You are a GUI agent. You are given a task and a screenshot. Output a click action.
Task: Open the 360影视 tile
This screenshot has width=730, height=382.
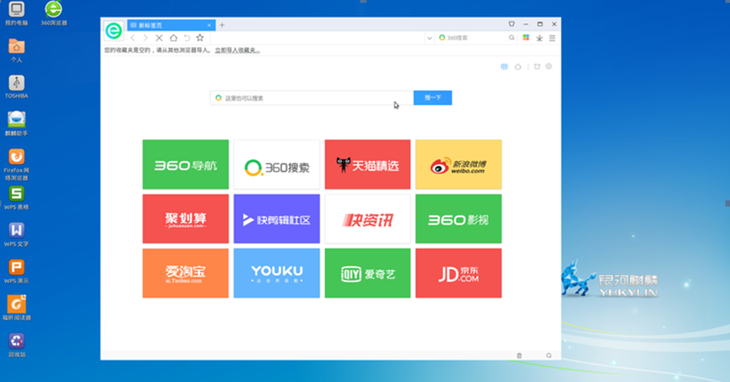tap(459, 219)
